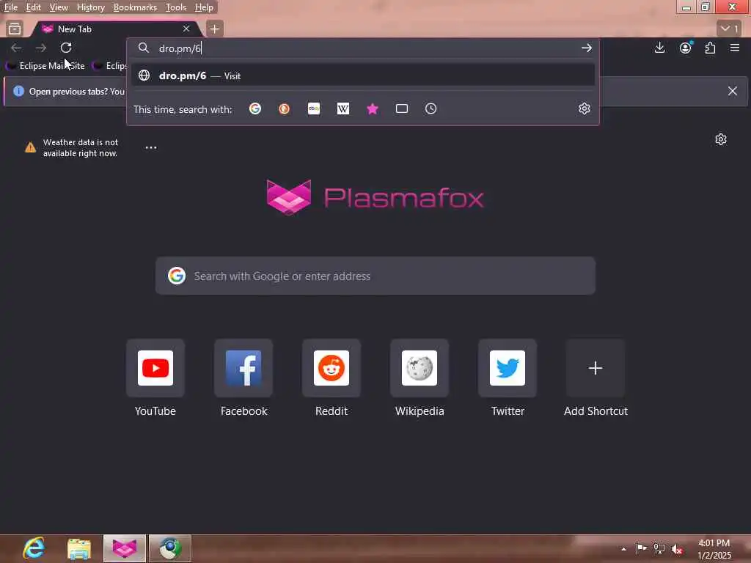Launch Internet Explorer from the taskbar
Viewport: 751px width, 563px height.
(34, 548)
